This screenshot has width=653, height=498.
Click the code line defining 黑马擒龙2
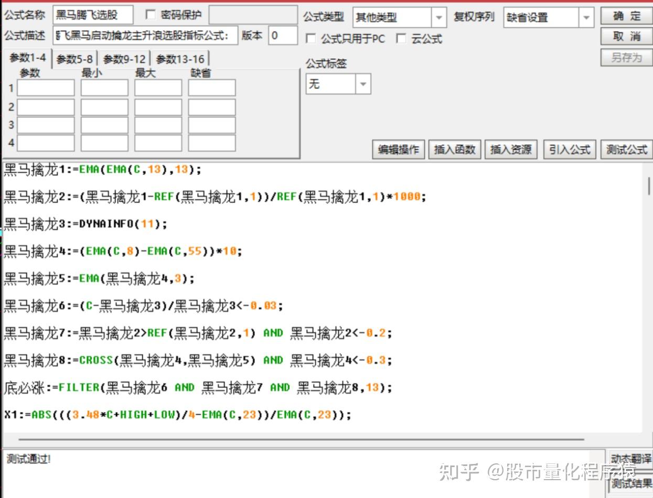pyautogui.click(x=215, y=197)
